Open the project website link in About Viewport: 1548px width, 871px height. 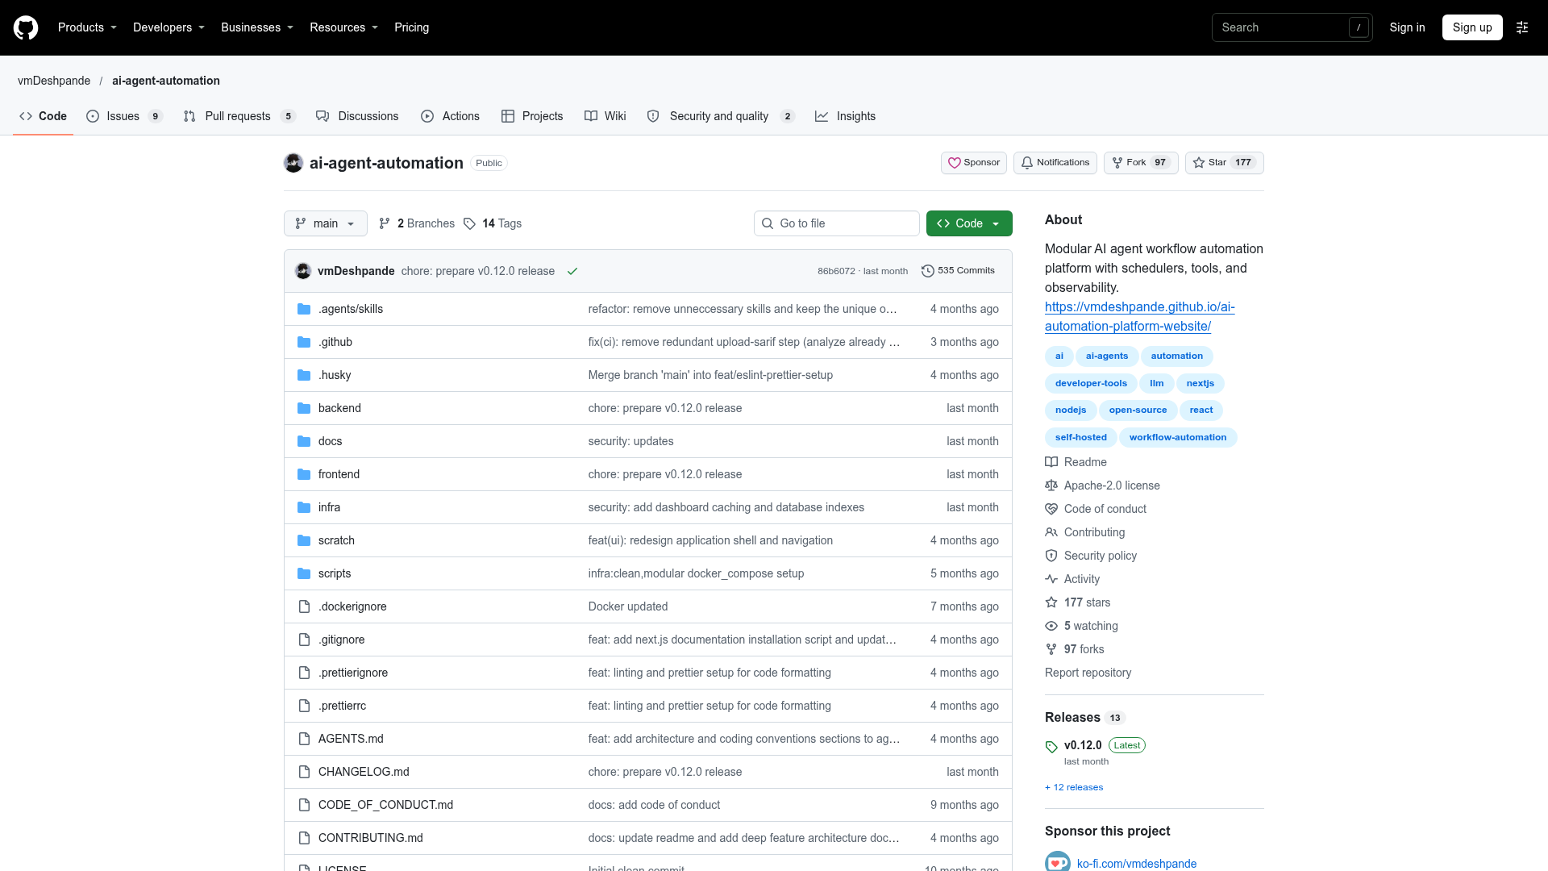tap(1139, 316)
